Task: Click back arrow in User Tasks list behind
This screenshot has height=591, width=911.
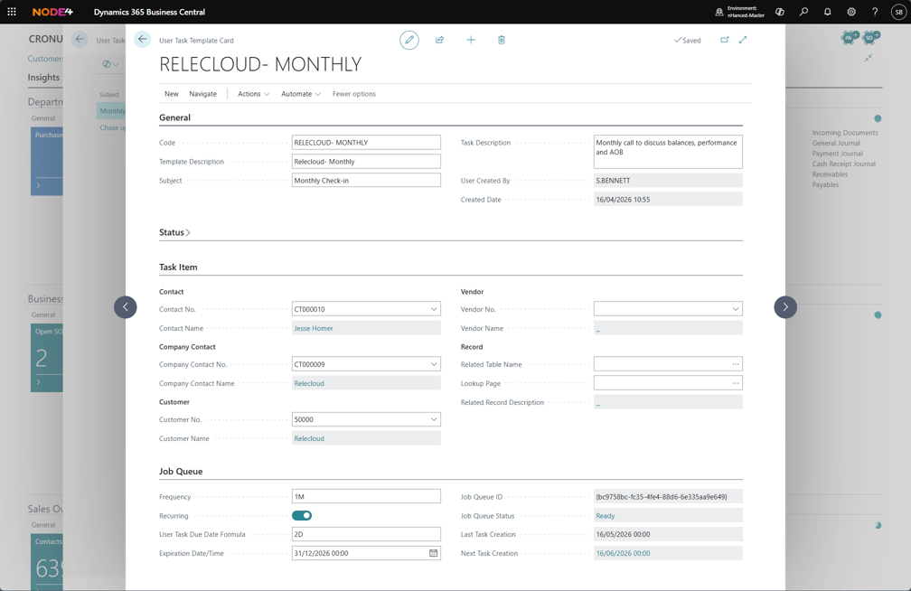Action: pos(80,40)
